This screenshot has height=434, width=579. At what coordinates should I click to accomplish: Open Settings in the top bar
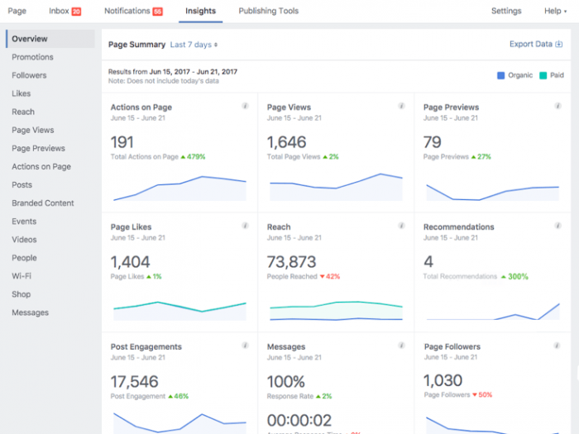(506, 12)
